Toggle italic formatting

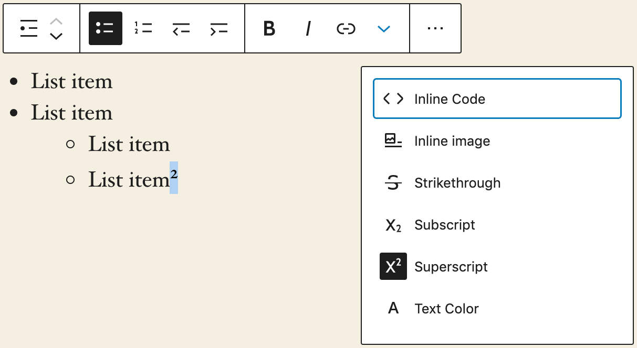[307, 28]
